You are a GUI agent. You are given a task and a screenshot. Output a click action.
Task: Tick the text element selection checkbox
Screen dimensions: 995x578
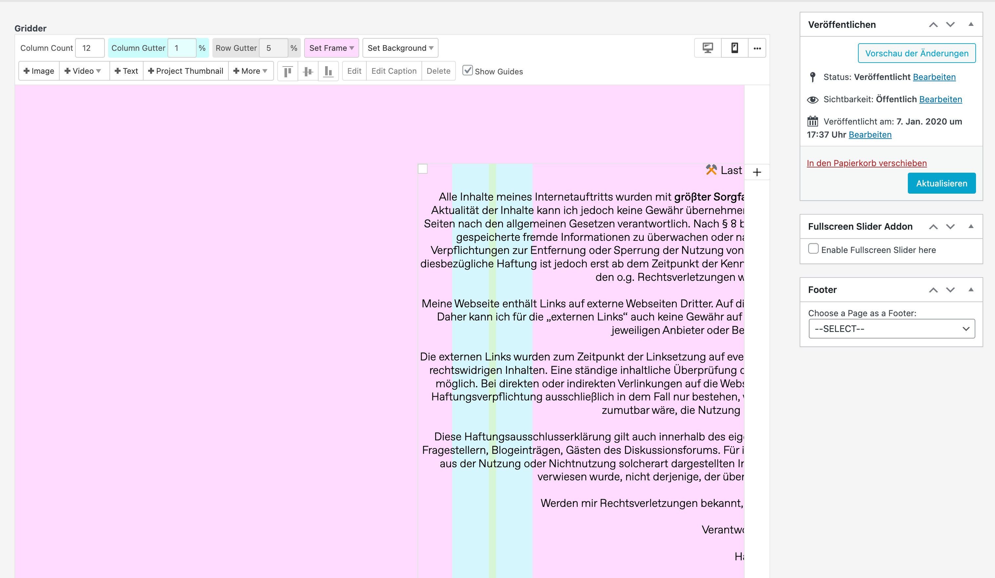422,169
